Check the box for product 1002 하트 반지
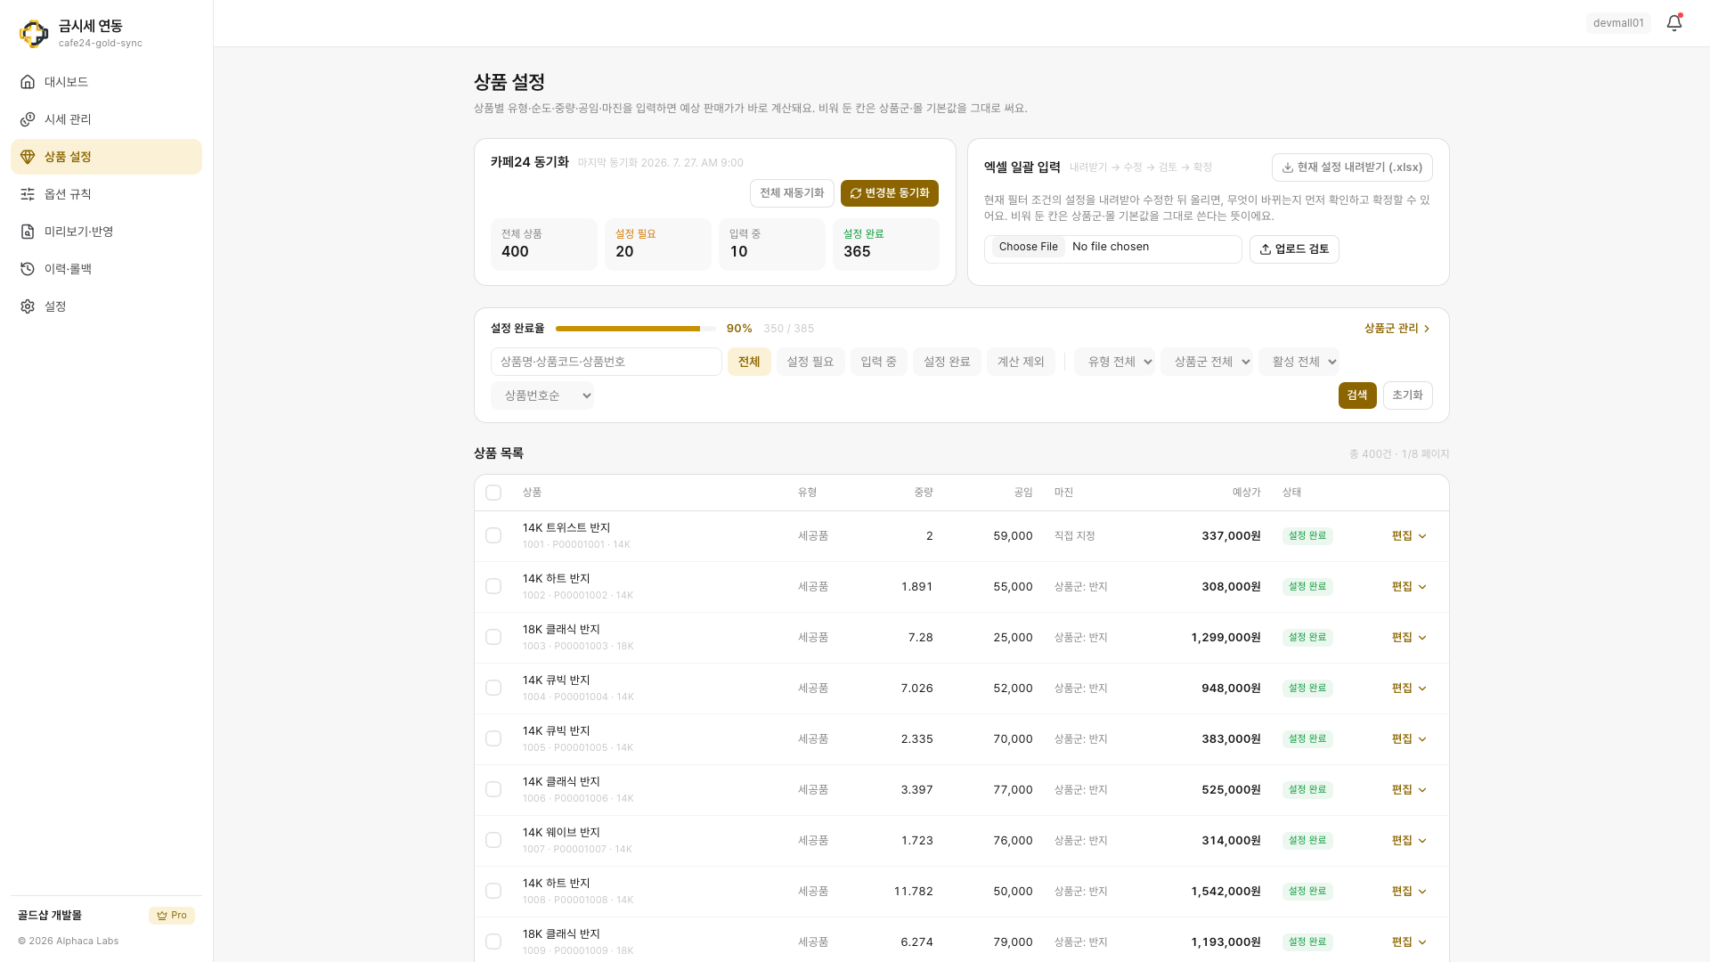Screen dimensions: 1710x962 click(x=493, y=586)
